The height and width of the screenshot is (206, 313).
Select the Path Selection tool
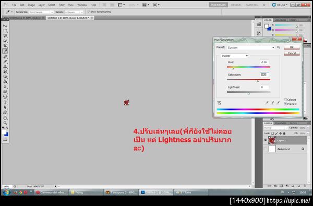(5, 107)
